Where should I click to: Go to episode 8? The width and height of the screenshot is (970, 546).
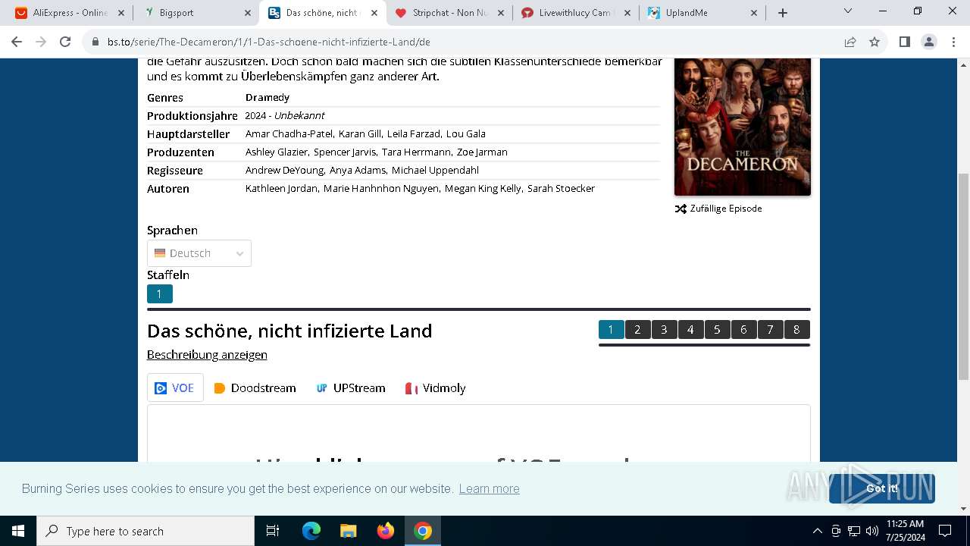click(796, 330)
